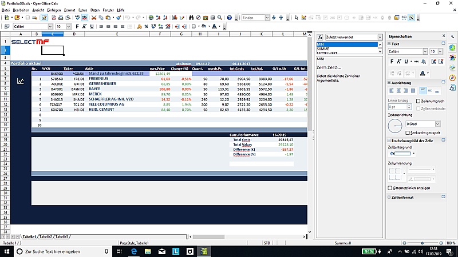Toggle bold in formatting toolbar
The image size is (458, 257).
(77, 26)
